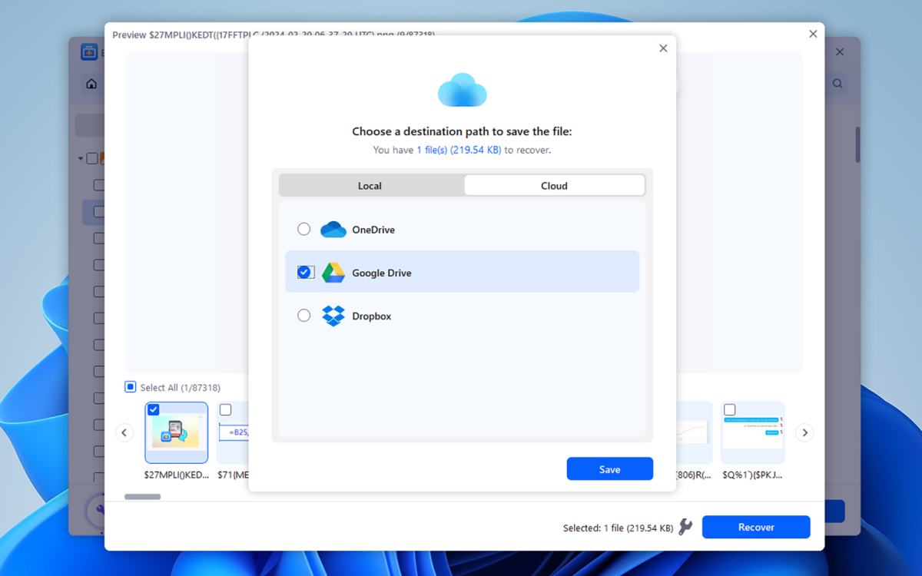The image size is (922, 576).
Task: Check the $Q%1 thumbnail checkbox
Action: pyautogui.click(x=730, y=410)
